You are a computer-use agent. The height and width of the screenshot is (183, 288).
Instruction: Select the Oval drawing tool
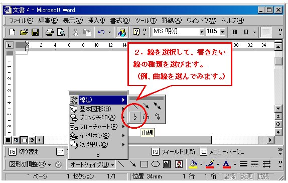[156, 164]
